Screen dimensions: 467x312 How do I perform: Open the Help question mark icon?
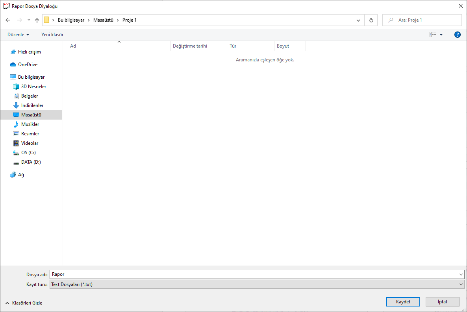tap(457, 35)
